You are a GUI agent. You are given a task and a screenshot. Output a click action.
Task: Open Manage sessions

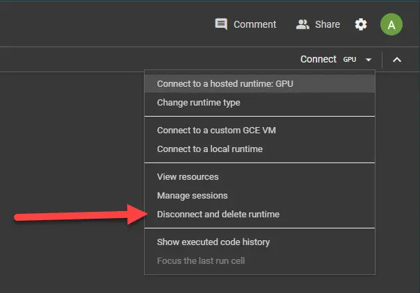pyautogui.click(x=193, y=196)
